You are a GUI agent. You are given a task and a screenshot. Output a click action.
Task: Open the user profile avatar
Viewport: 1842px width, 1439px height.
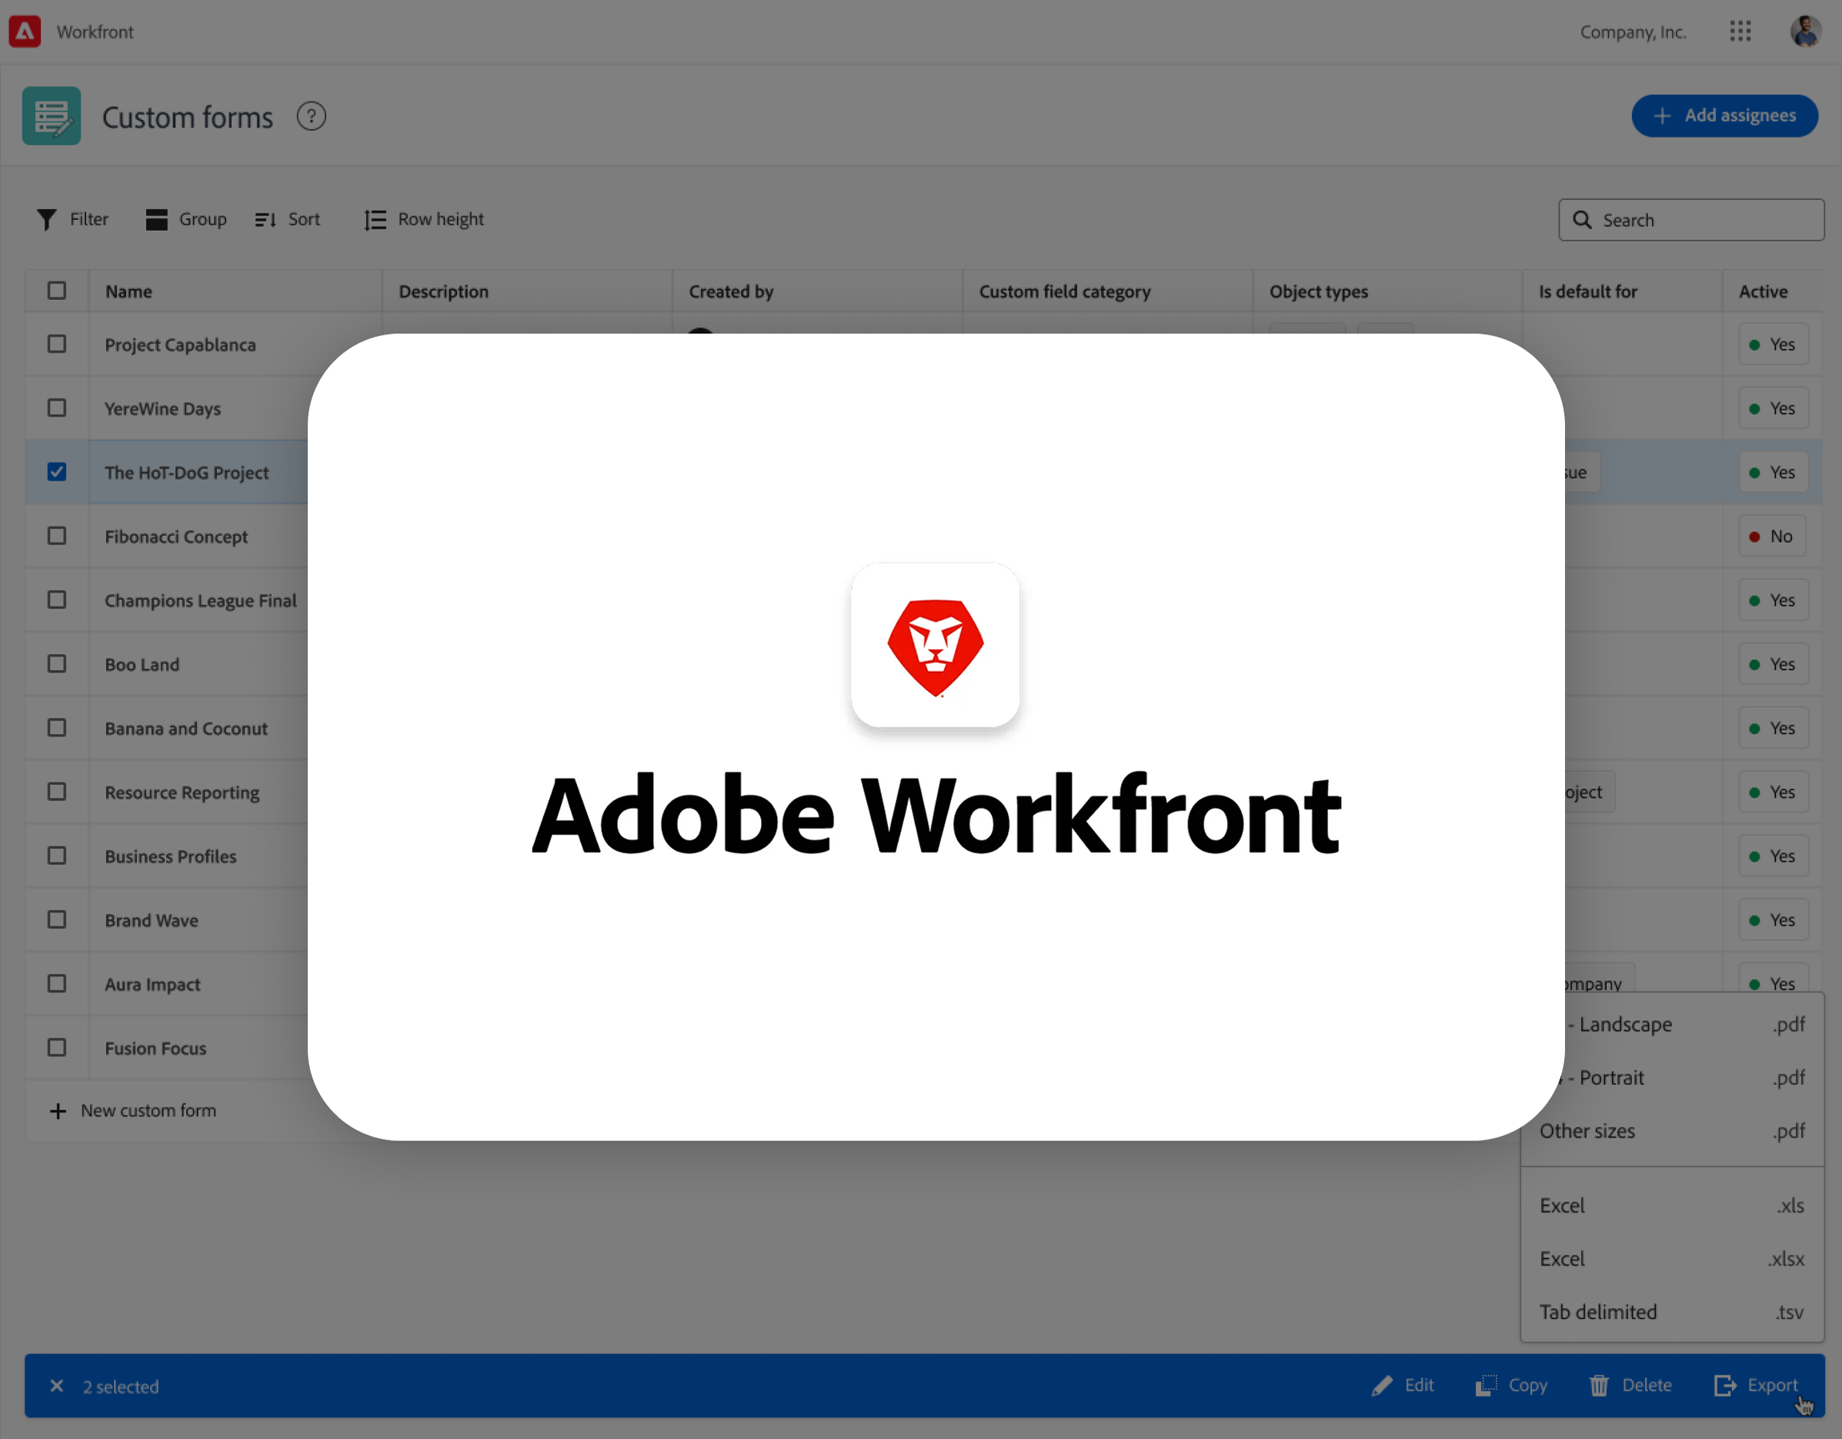1806,32
